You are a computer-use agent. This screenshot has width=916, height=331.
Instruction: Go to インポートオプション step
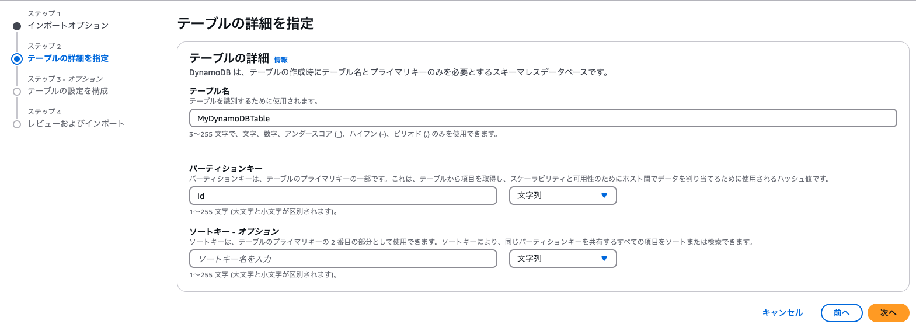point(68,26)
